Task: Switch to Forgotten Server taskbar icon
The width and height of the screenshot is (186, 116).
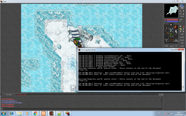Action: 52,113
